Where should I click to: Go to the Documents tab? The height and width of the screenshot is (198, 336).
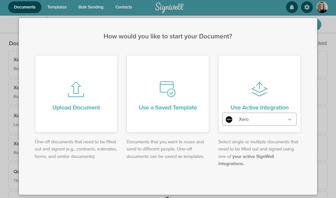pyautogui.click(x=25, y=7)
